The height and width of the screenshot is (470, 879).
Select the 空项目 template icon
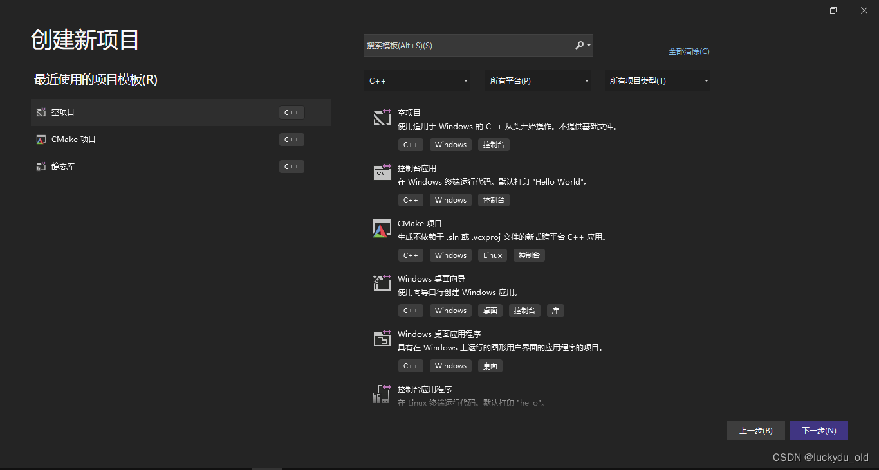[x=382, y=117]
